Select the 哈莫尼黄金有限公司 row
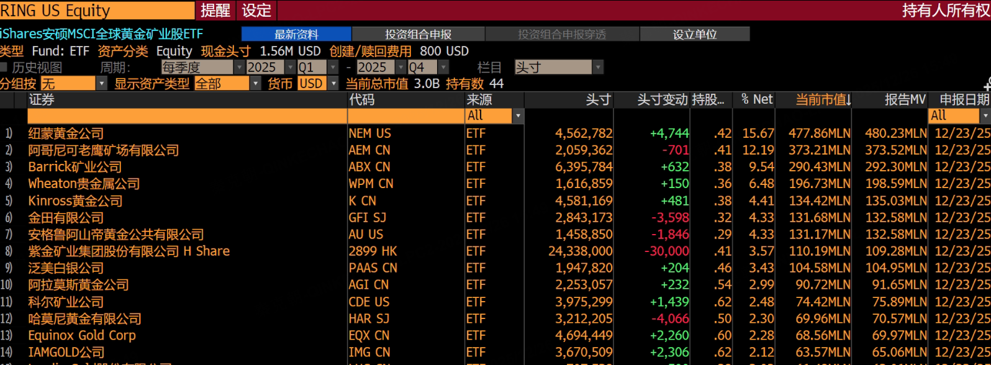991x365 pixels. (495, 319)
